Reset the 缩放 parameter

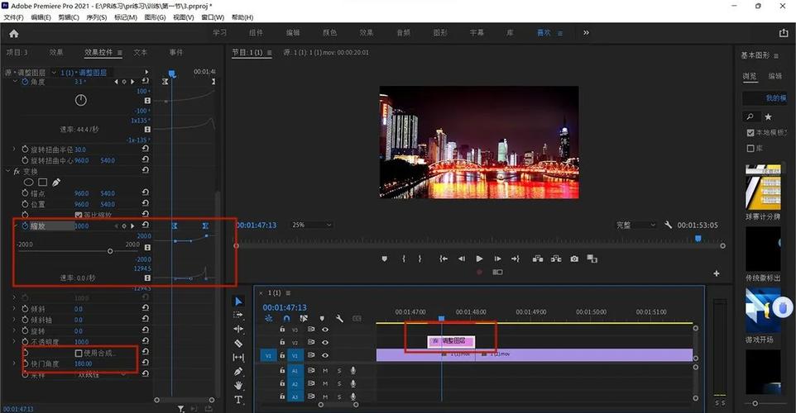click(146, 225)
